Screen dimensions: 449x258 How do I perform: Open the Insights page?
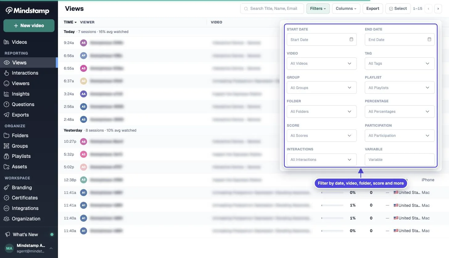pyautogui.click(x=29, y=94)
